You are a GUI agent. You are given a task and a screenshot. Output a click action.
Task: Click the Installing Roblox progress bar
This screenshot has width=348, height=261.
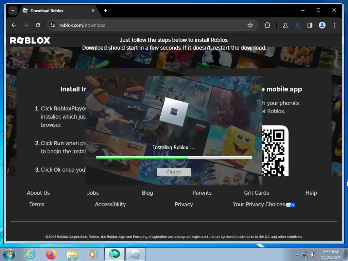coord(174,158)
